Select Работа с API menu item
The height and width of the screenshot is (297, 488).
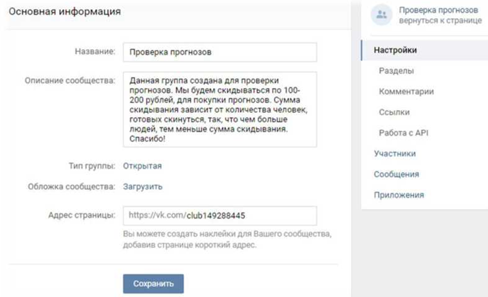click(404, 133)
